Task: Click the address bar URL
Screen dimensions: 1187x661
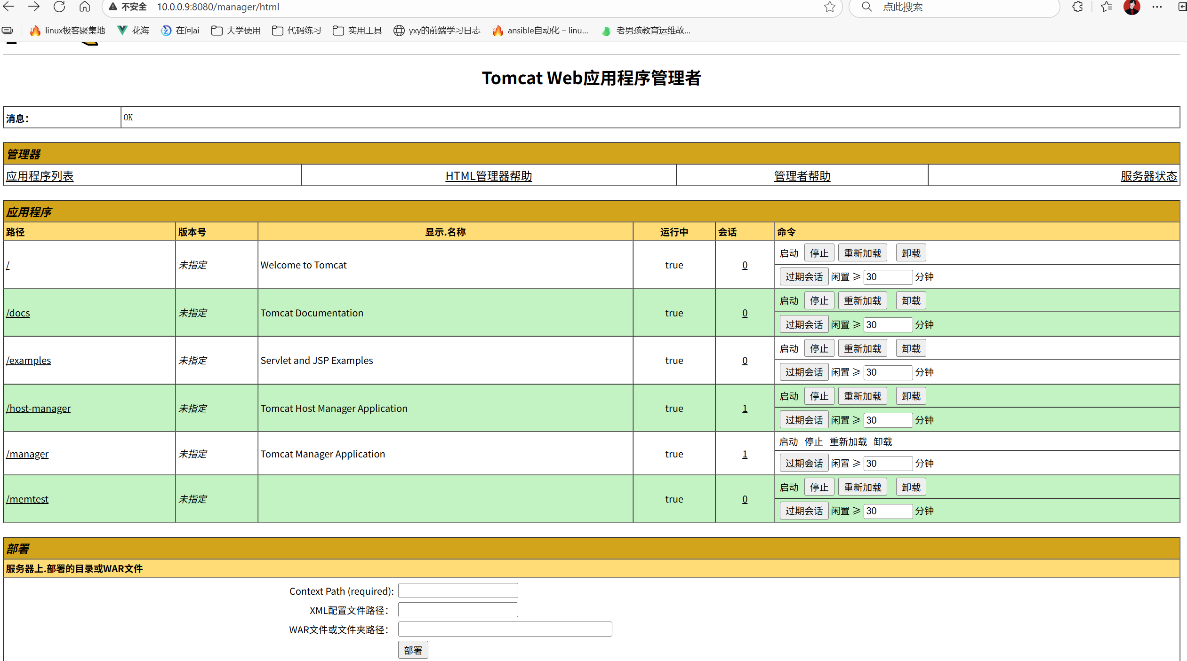Action: pyautogui.click(x=218, y=7)
